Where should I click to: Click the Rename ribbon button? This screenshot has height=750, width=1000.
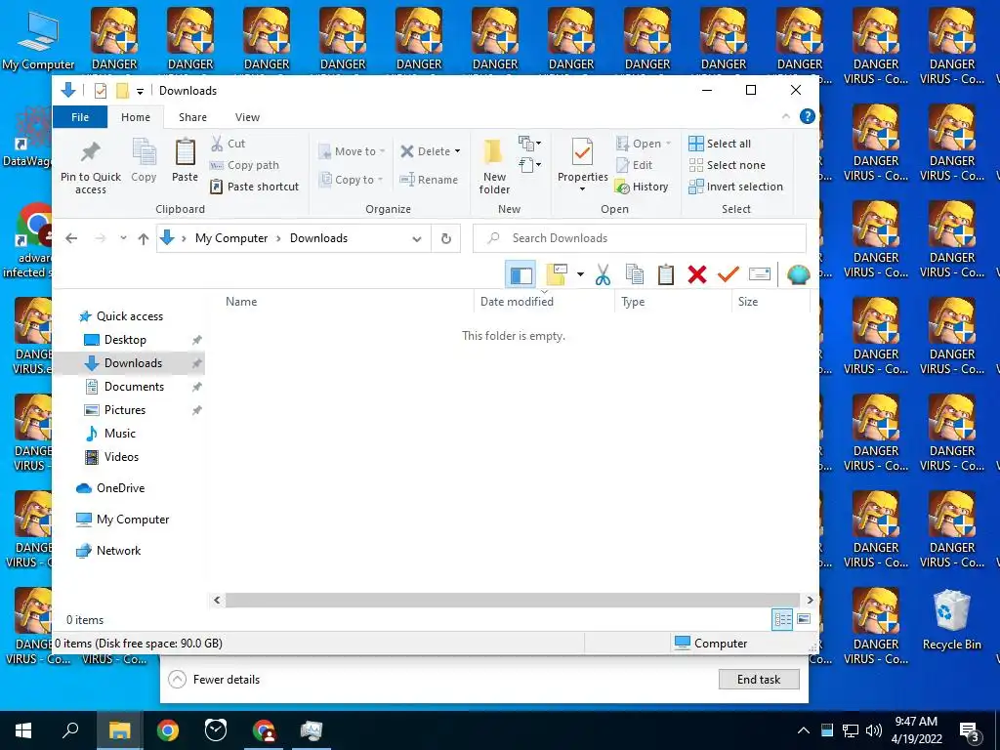[429, 180]
